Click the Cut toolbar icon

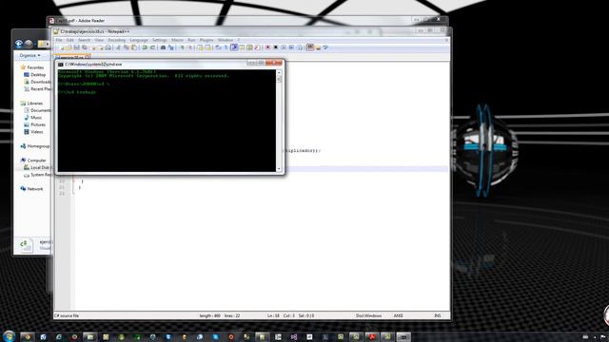[x=118, y=47]
